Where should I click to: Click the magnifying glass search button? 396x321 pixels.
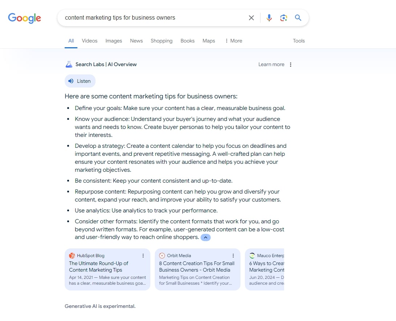pos(298,18)
